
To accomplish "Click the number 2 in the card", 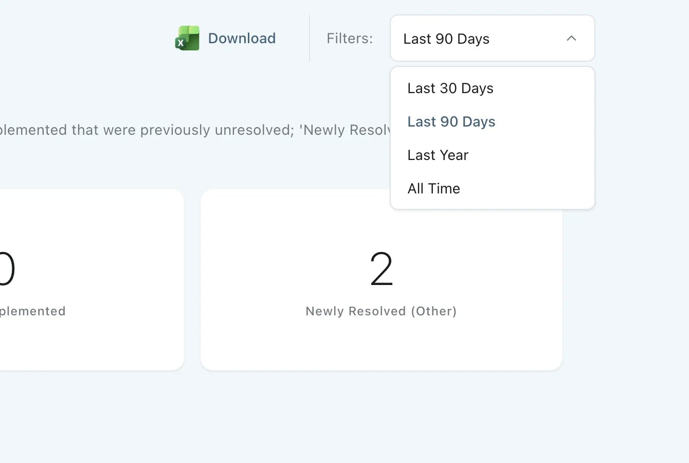I will (382, 269).
